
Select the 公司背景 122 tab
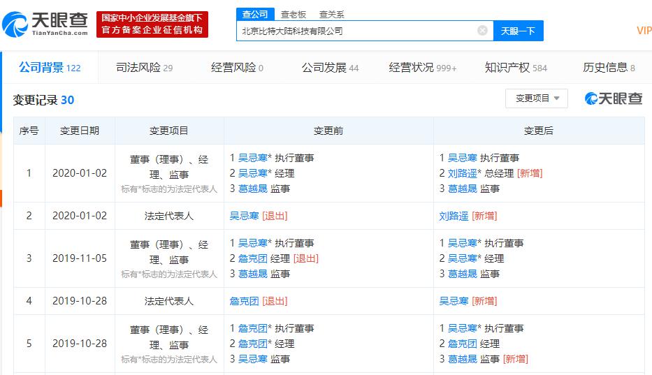50,67
